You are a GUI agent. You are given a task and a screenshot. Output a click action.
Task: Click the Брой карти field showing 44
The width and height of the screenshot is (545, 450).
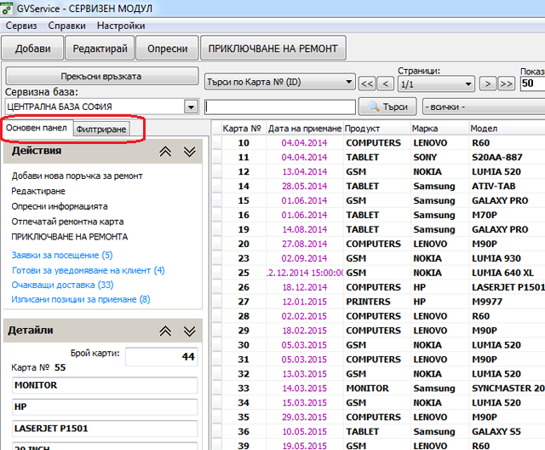tap(162, 356)
